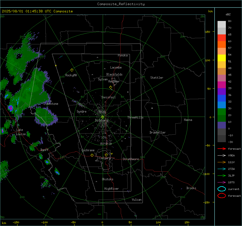Click the Sylvan label
Image resolution: width=242 pixels, height=226 pixels.
pos(103,79)
